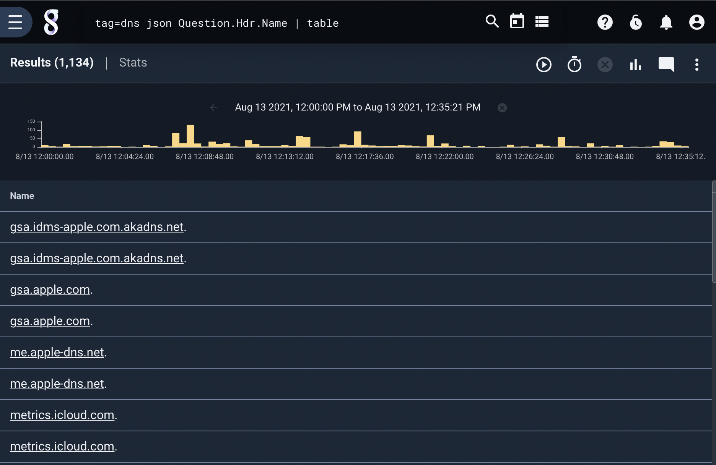
Task: Open the calendar timeframe picker
Action: point(517,21)
